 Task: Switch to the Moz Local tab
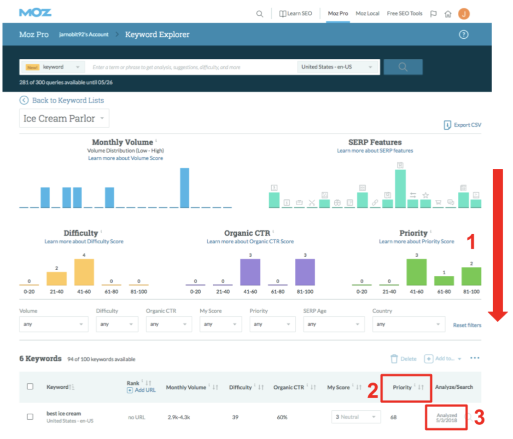367,14
